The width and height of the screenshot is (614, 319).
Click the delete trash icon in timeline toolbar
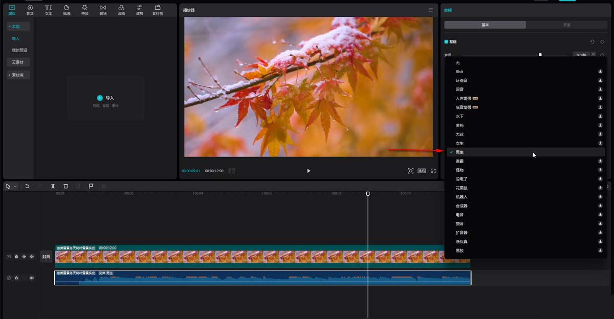point(65,187)
